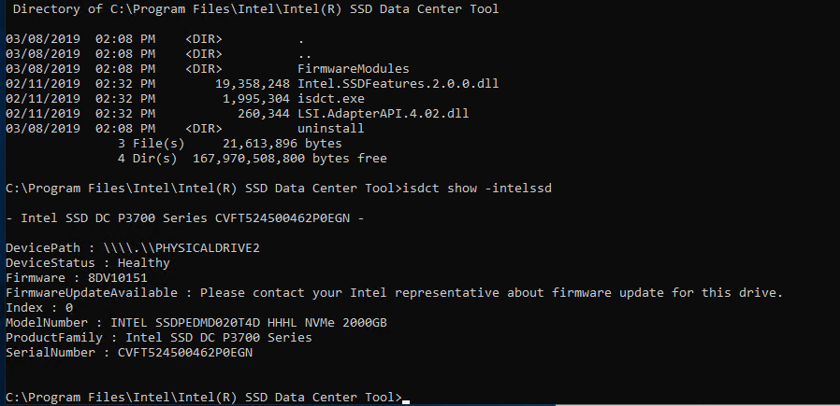Click the isdct.exe file name

(331, 99)
